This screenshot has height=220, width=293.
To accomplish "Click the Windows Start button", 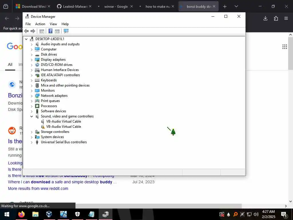I will (7, 214).
